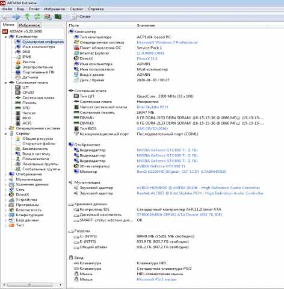Switch to the Меню tab
The image size is (284, 289).
tap(8, 25)
